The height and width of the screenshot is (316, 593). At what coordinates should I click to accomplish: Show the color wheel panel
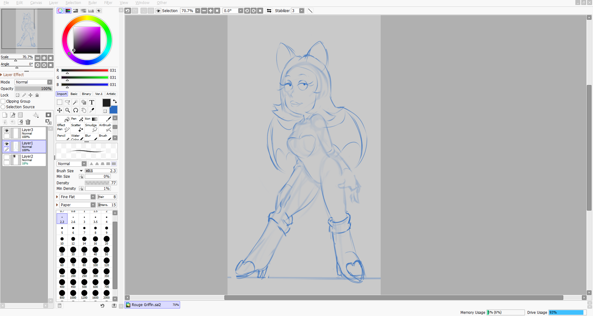tap(60, 11)
